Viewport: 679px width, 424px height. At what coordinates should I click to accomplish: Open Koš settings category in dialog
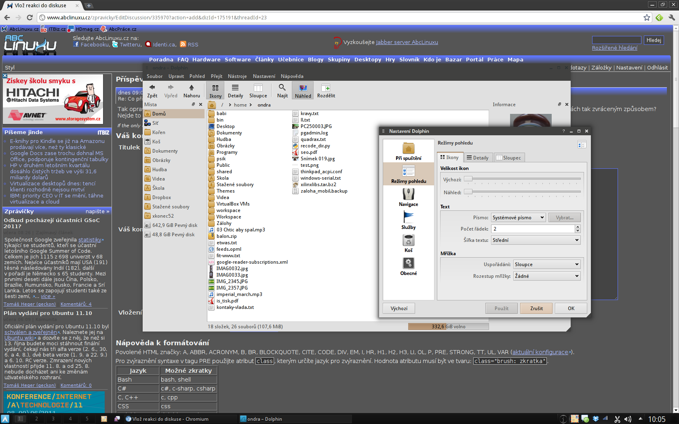408,243
